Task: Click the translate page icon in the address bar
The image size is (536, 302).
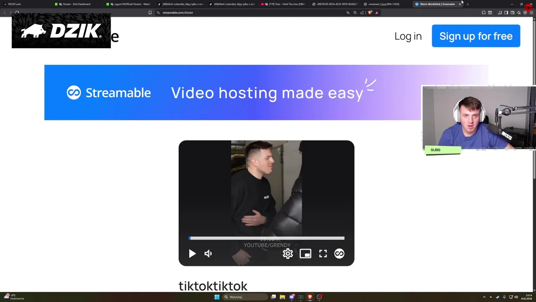Action: click(348, 13)
